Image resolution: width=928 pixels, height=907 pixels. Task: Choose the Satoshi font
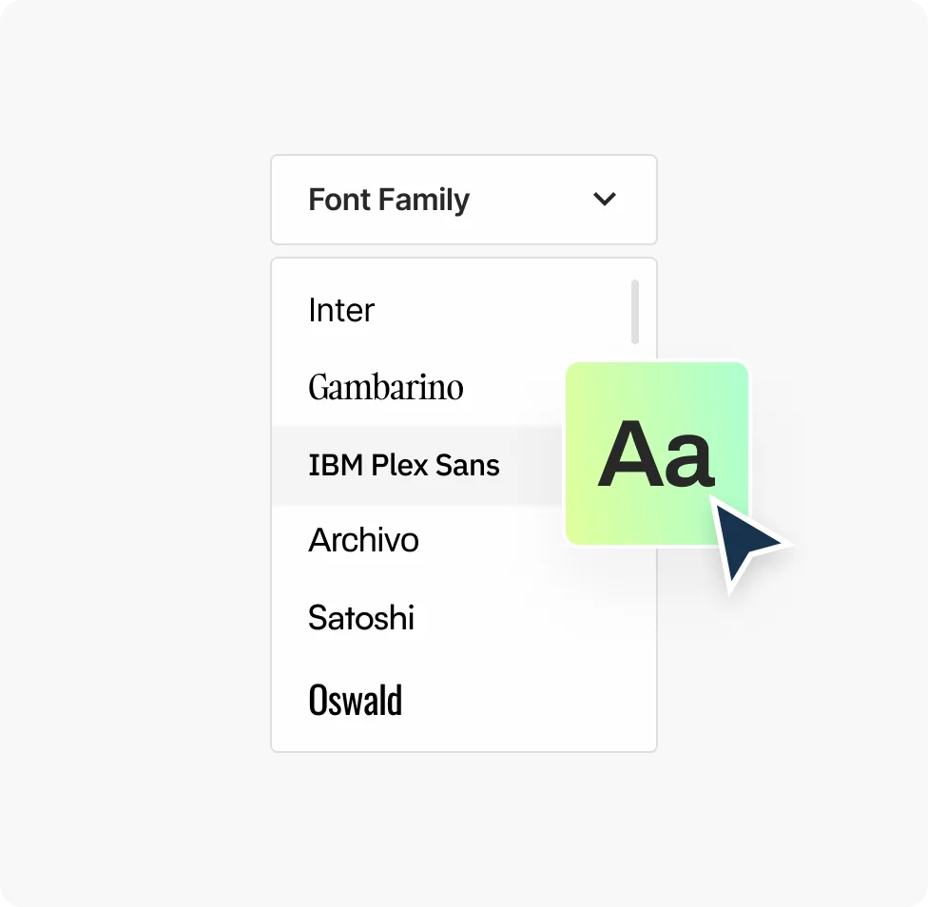click(361, 619)
